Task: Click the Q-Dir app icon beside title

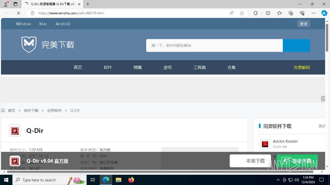Action: tap(15, 131)
